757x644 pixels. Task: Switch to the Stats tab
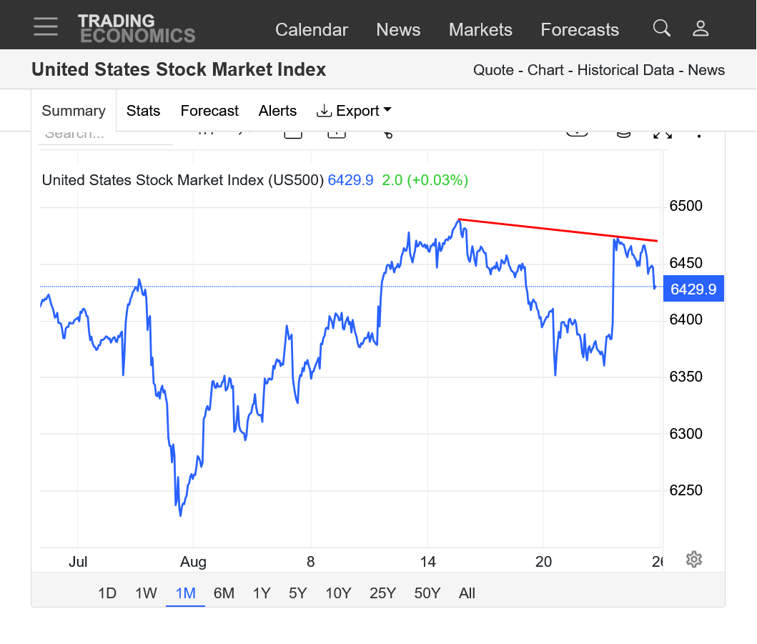143,111
